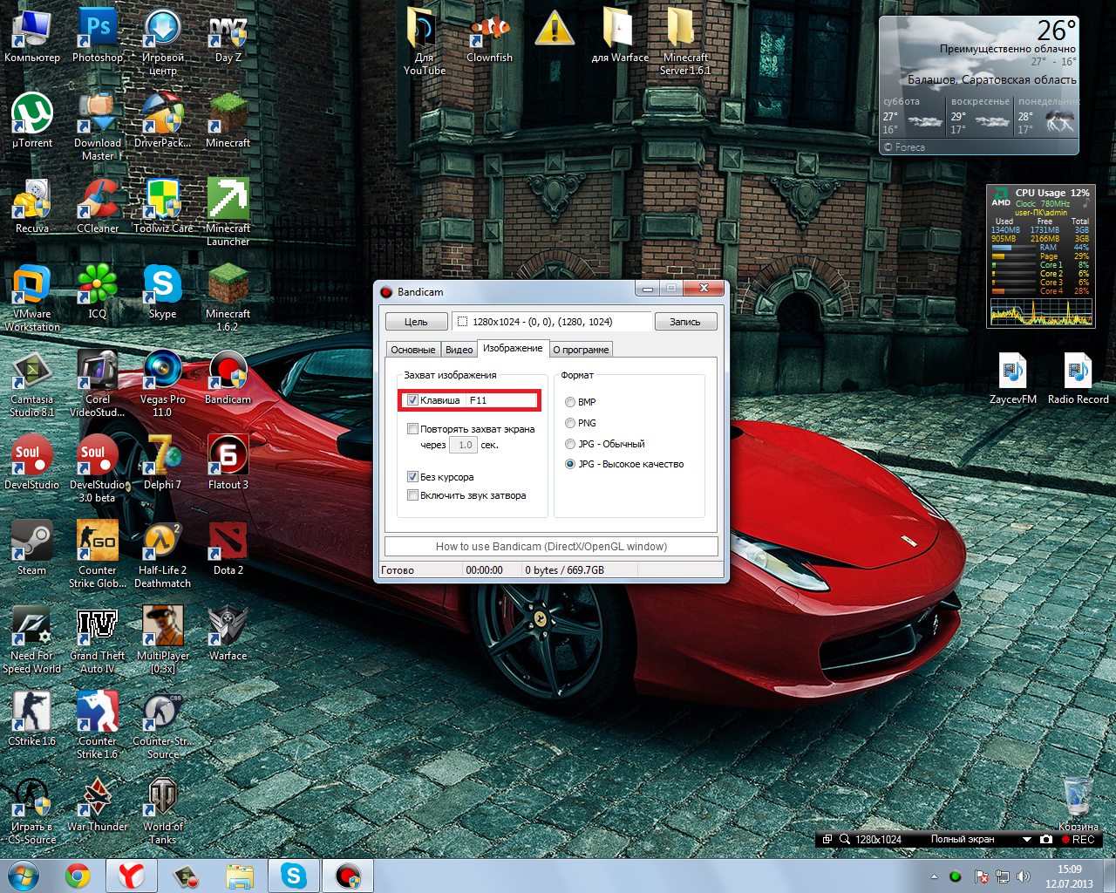Open the Skype shortcut on the desktop
The width and height of the screenshot is (1116, 893).
163,293
